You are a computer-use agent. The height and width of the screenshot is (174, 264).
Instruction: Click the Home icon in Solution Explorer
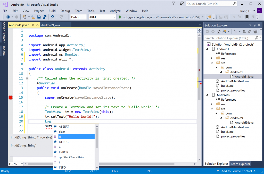(x=219, y=32)
